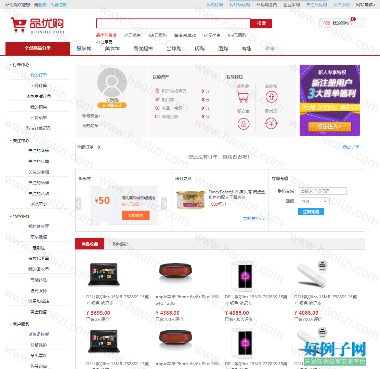The image size is (380, 369).
Task: Click the account balance card icon
Action: pos(157,117)
